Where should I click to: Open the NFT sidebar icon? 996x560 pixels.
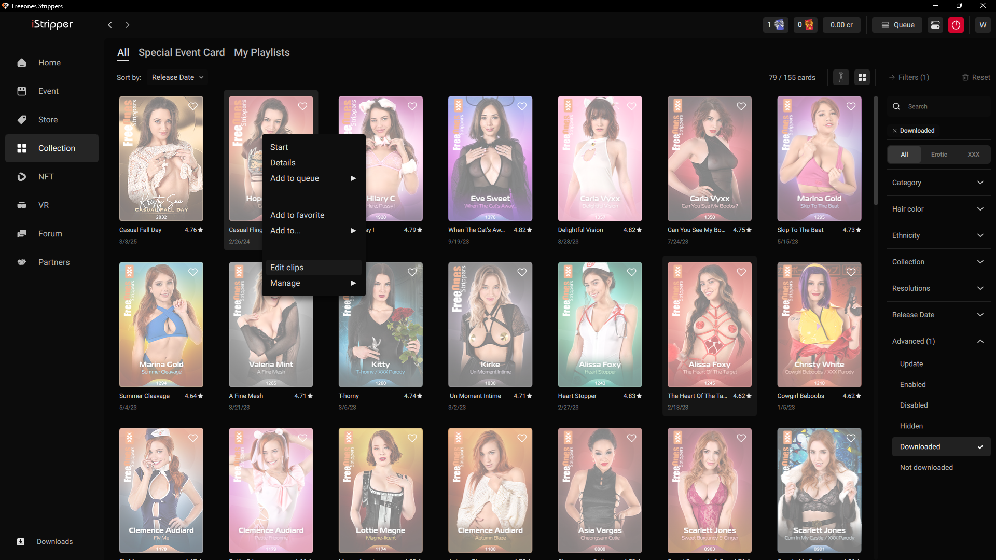point(22,177)
